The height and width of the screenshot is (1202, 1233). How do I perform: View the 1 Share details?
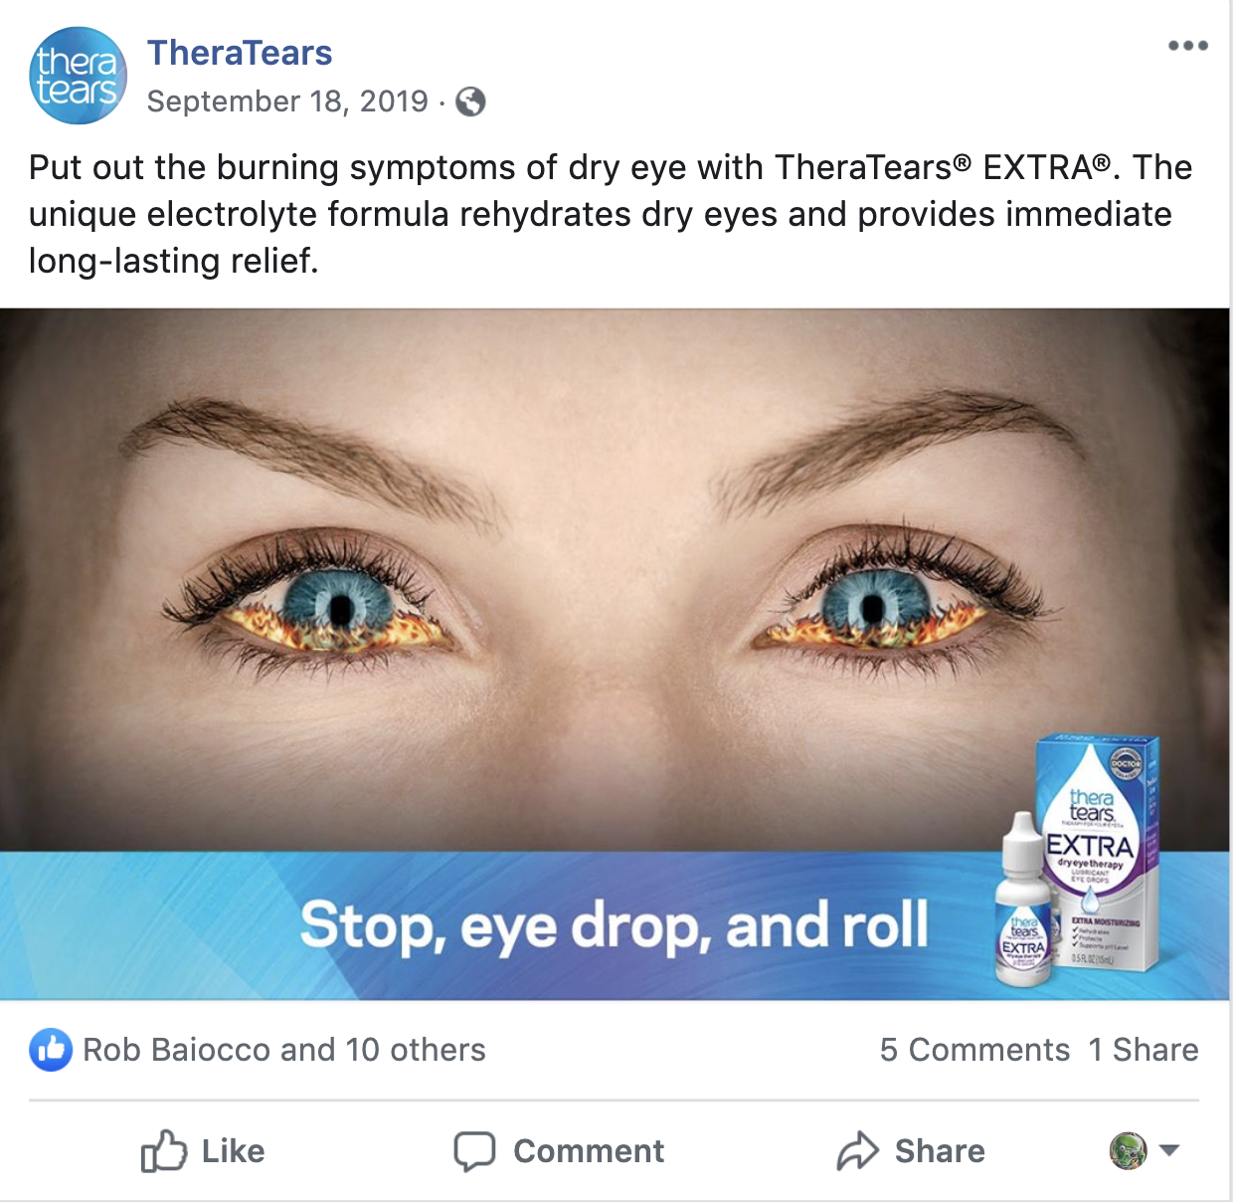point(1144,1050)
